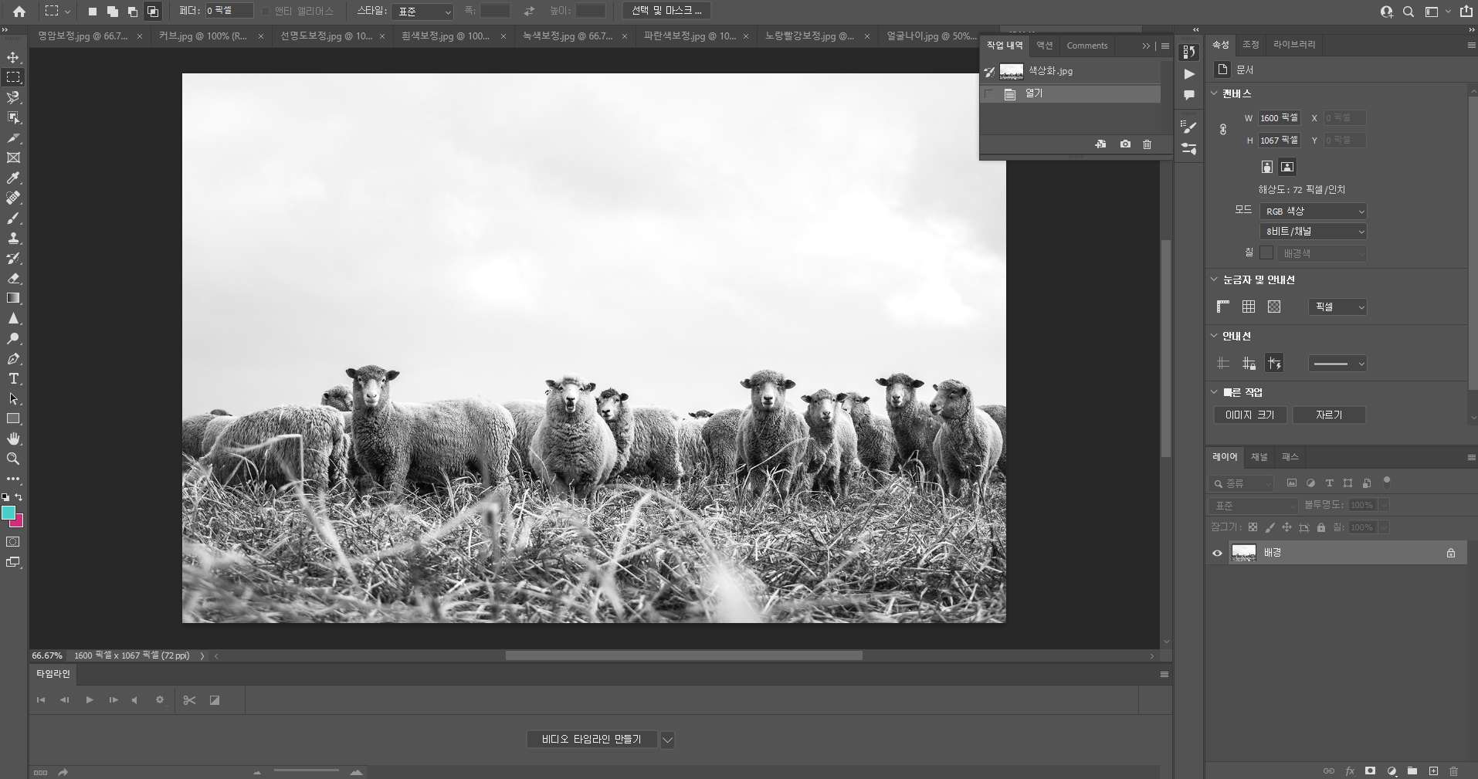The height and width of the screenshot is (779, 1478).
Task: Click 비디오 타임라인 만들기 button
Action: [x=592, y=740]
